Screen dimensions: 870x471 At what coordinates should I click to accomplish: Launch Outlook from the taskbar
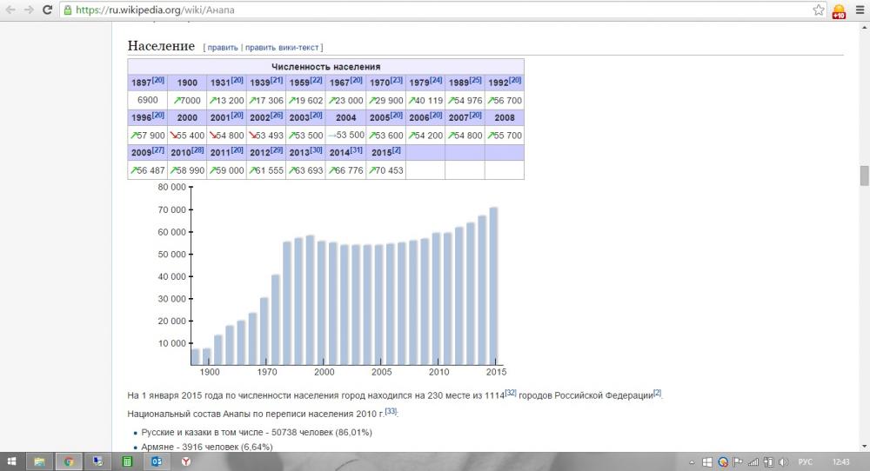coord(157,461)
